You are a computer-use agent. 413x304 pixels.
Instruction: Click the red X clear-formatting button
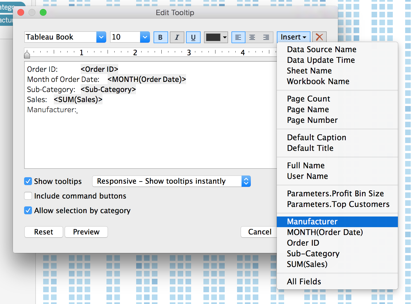click(x=319, y=37)
